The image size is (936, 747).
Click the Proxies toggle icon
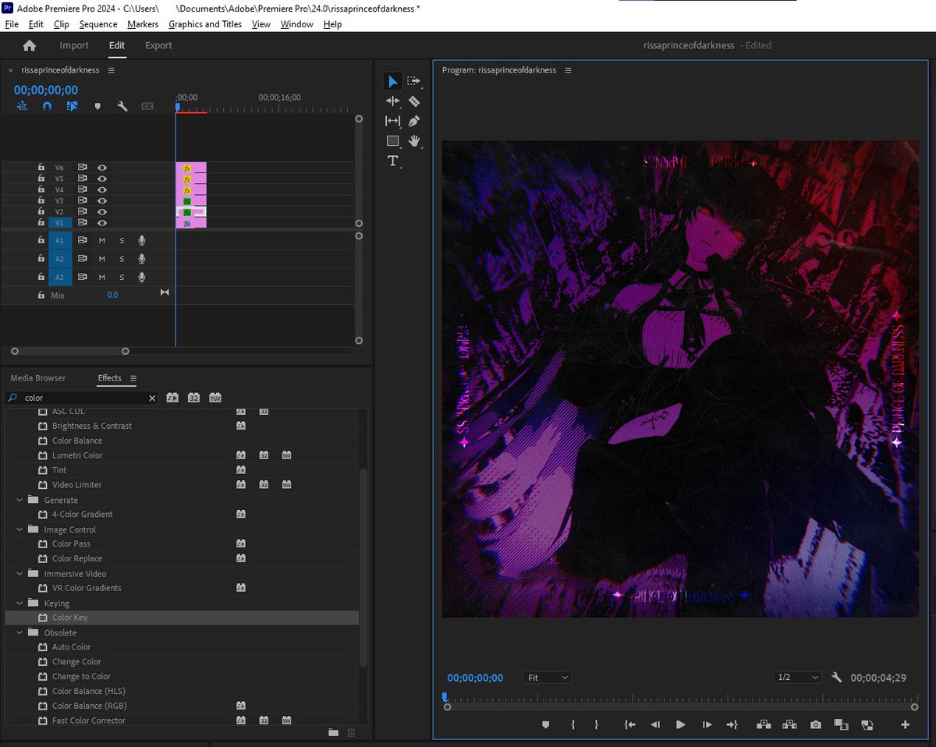[x=867, y=724]
